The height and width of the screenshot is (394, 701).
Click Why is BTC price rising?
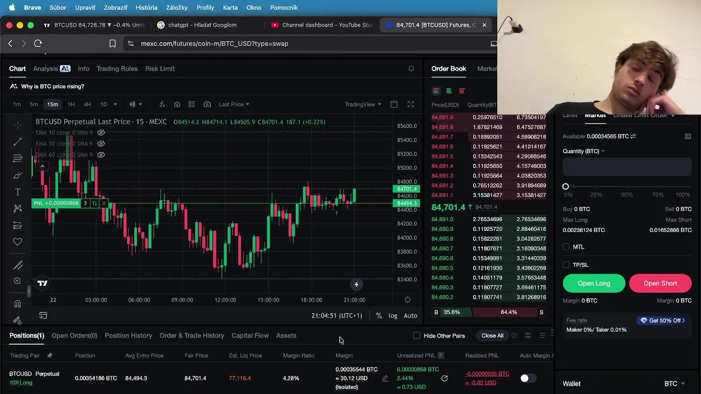tap(53, 86)
